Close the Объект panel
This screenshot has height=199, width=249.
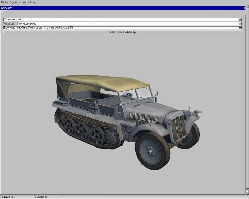coord(243,8)
